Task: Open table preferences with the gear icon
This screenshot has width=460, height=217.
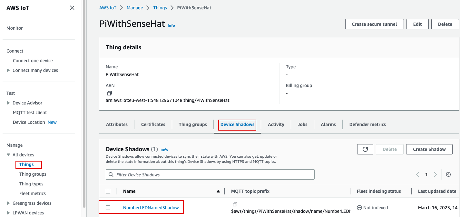Action: pyautogui.click(x=448, y=174)
